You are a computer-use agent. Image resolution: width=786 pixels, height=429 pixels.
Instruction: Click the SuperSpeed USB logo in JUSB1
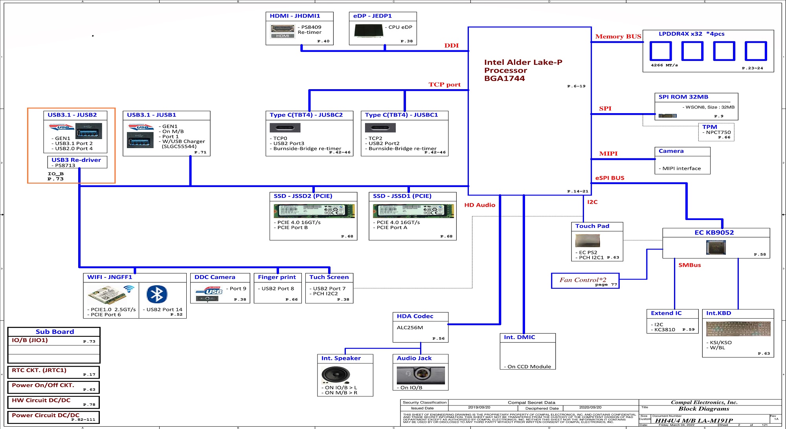(x=140, y=126)
